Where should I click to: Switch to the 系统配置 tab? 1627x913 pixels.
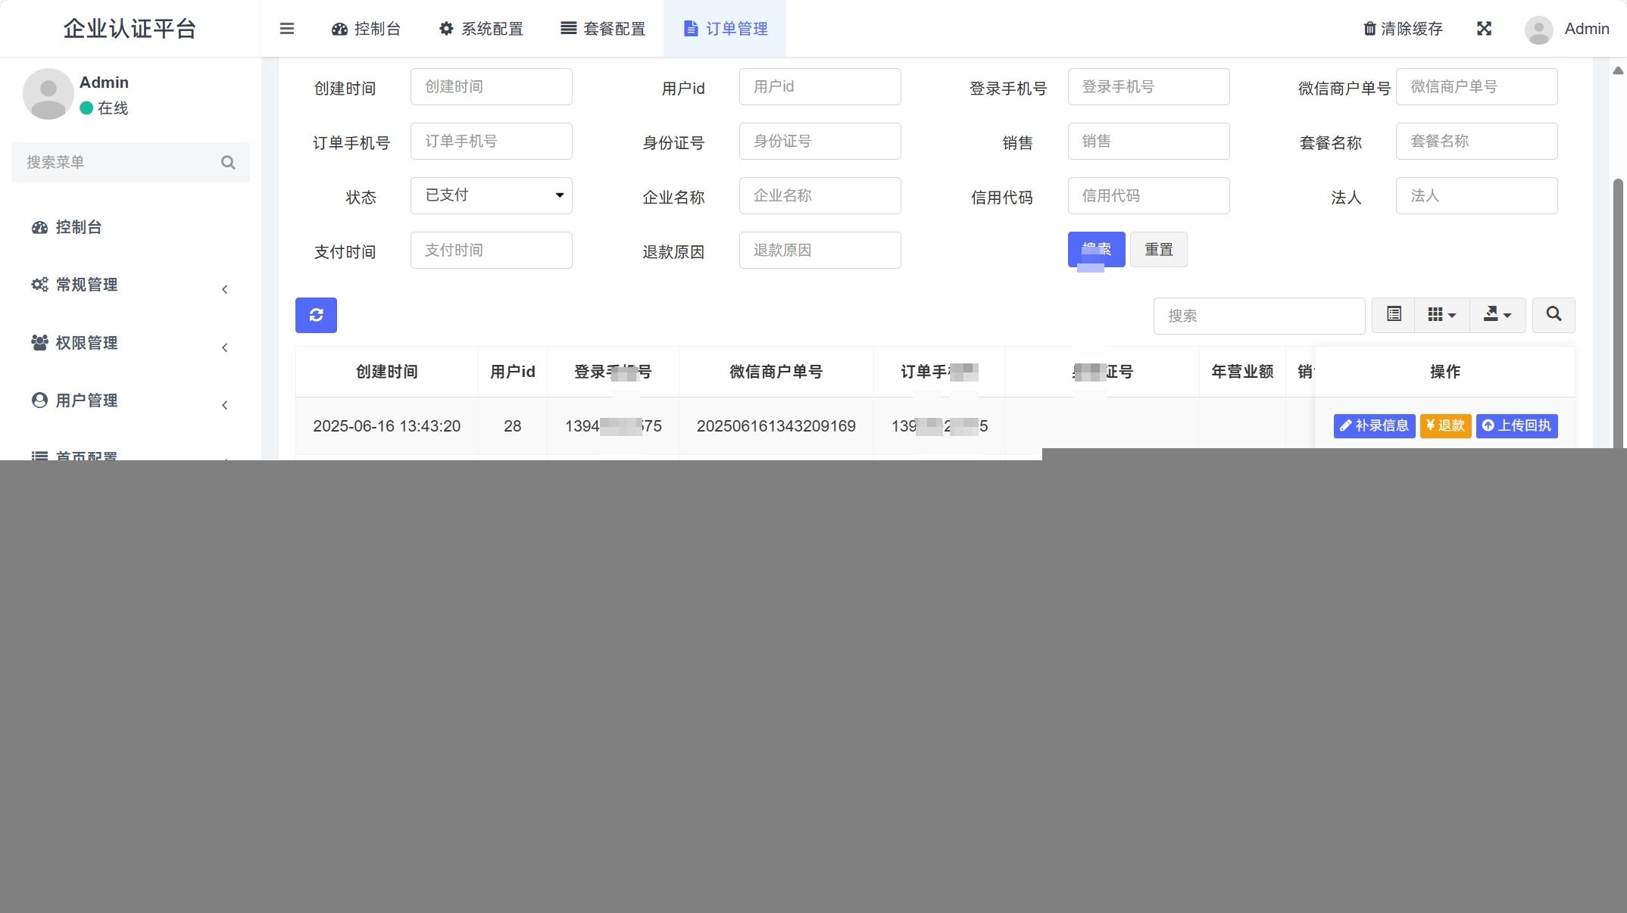[x=481, y=29]
